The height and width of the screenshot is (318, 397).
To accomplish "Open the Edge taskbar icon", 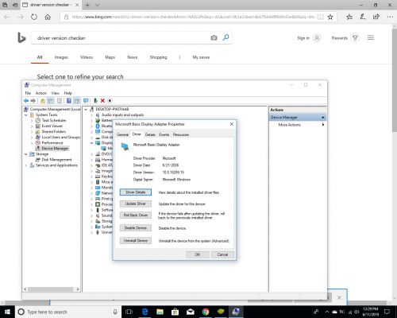I will pyautogui.click(x=145, y=312).
